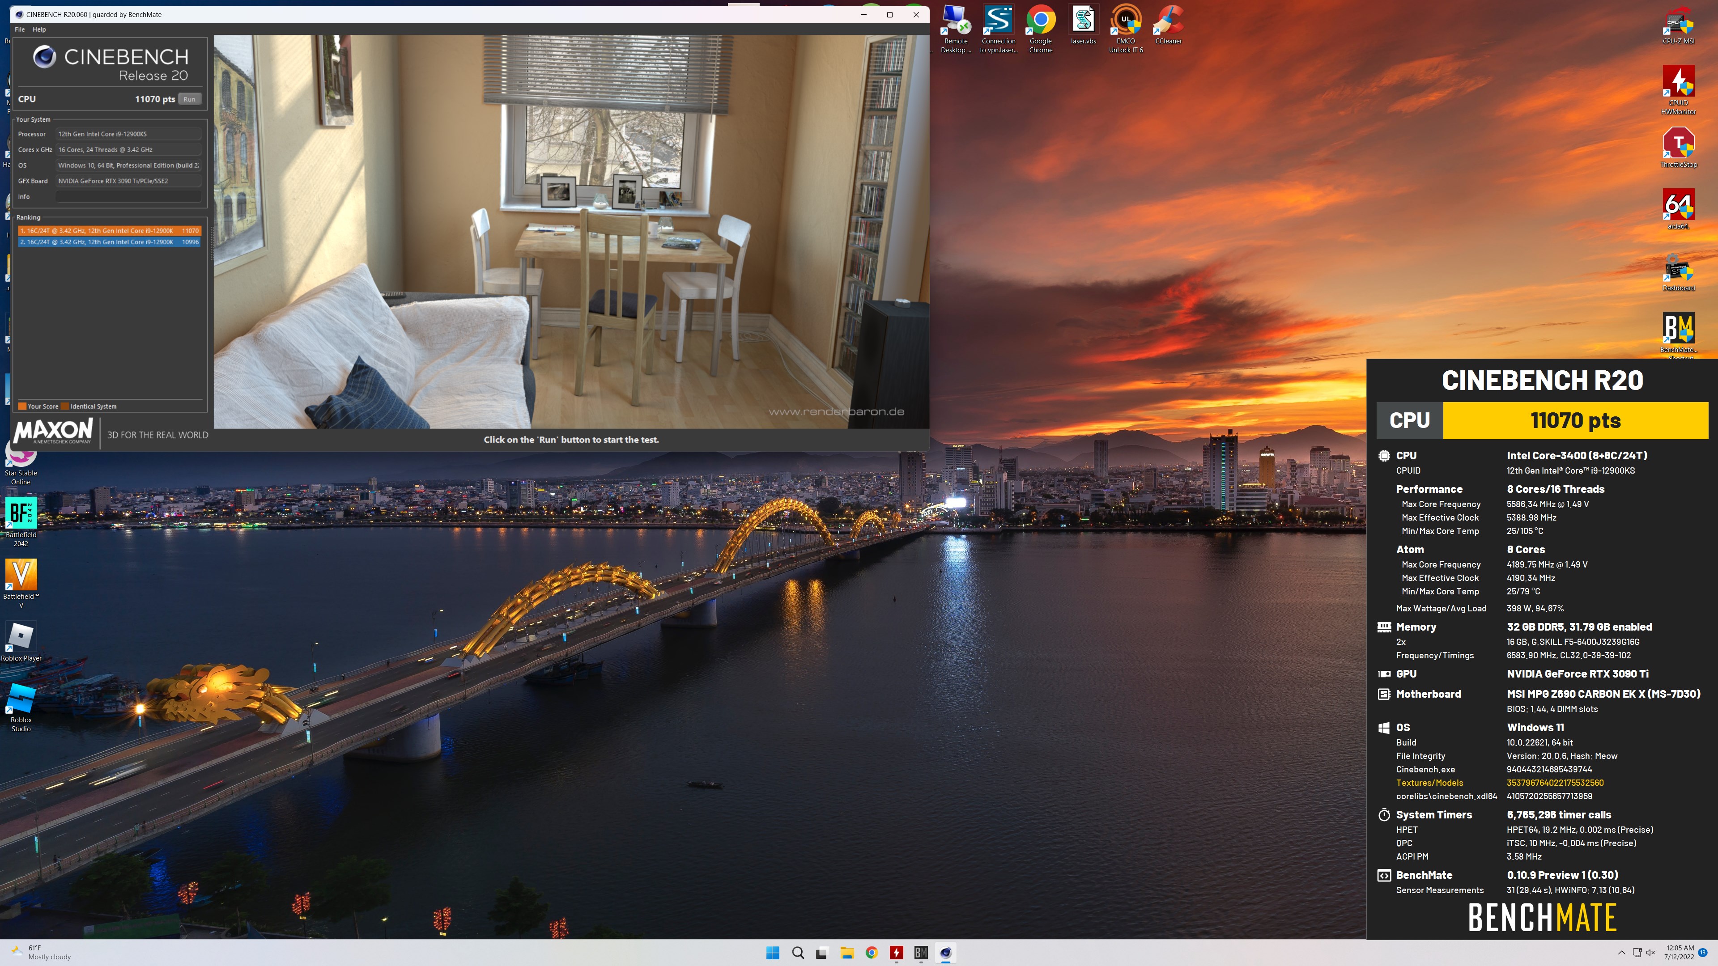Switch to BenchMate BM taskbar icon
Image resolution: width=1718 pixels, height=966 pixels.
point(921,953)
